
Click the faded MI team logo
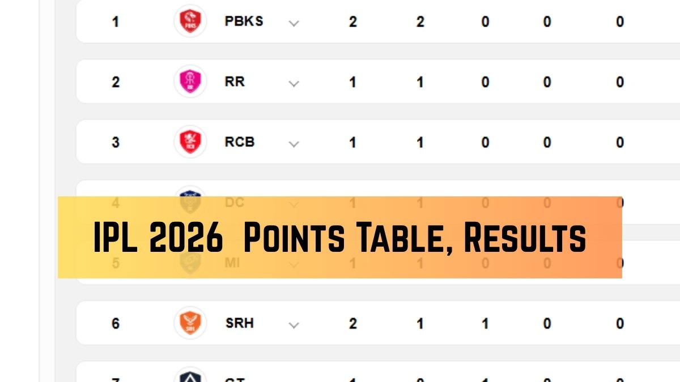[190, 263]
